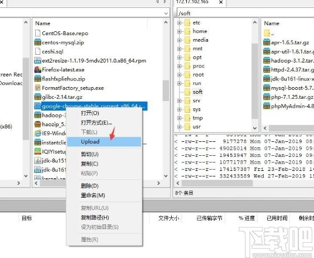Open the local path dropdown arrow

[x=166, y=13]
